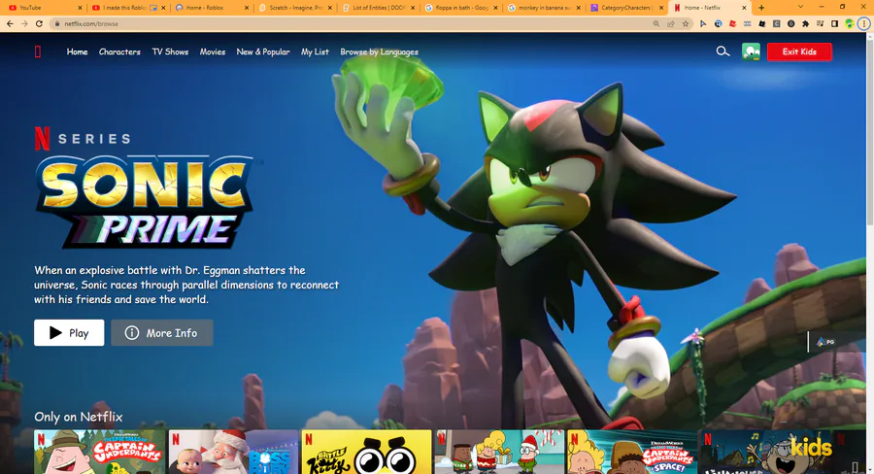Screen dimensions: 874x474
Task: Open the media control playlist icon
Action: (820, 24)
